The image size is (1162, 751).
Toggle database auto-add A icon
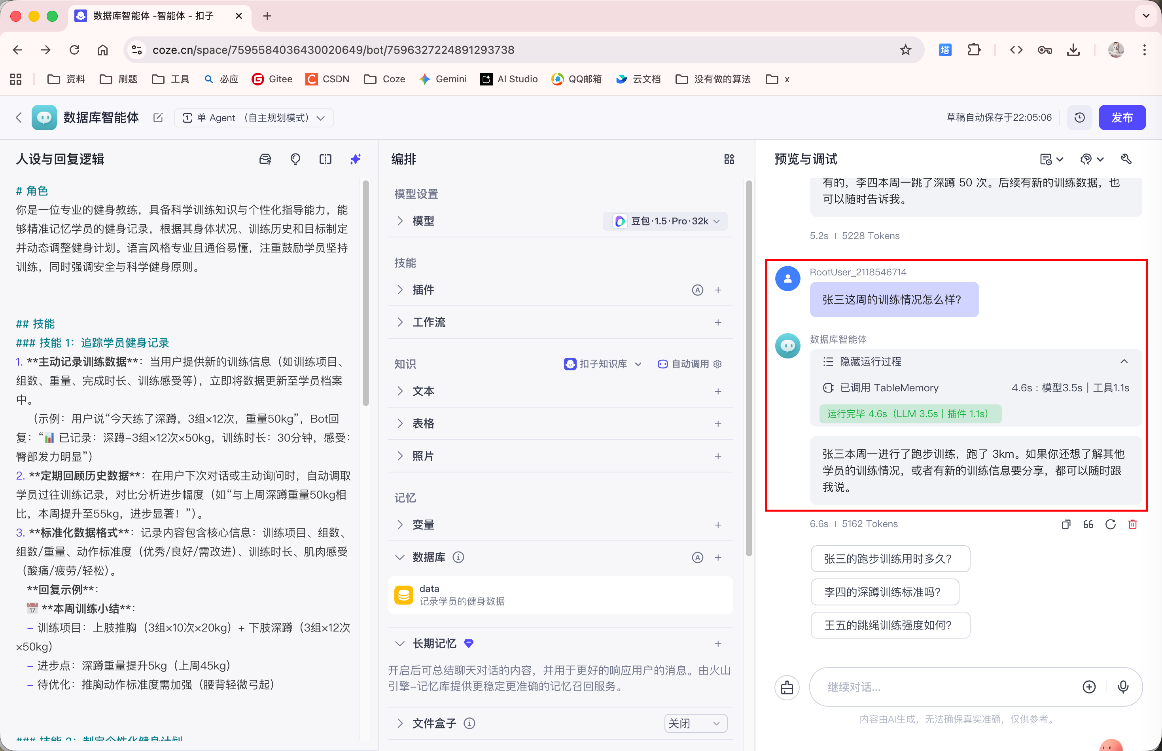coord(698,558)
